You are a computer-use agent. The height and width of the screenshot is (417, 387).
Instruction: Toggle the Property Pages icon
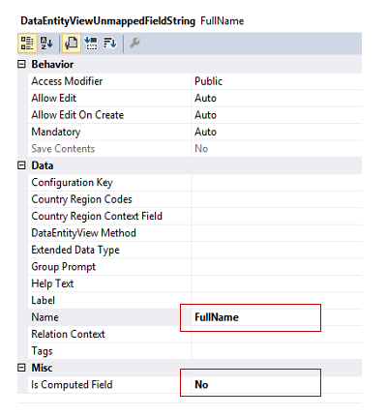(x=71, y=43)
